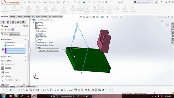This screenshot has width=174, height=98.
Task: Open the FeatureManager design tree tab
Action: pyautogui.click(x=3, y=22)
